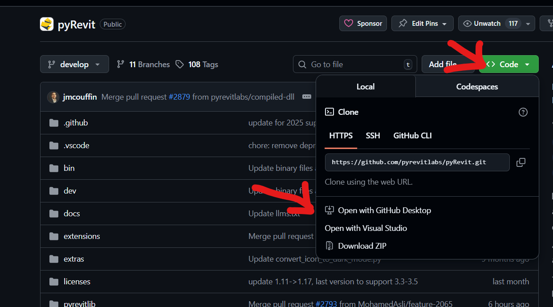
Task: Open the extensions folder
Action: pos(81,236)
